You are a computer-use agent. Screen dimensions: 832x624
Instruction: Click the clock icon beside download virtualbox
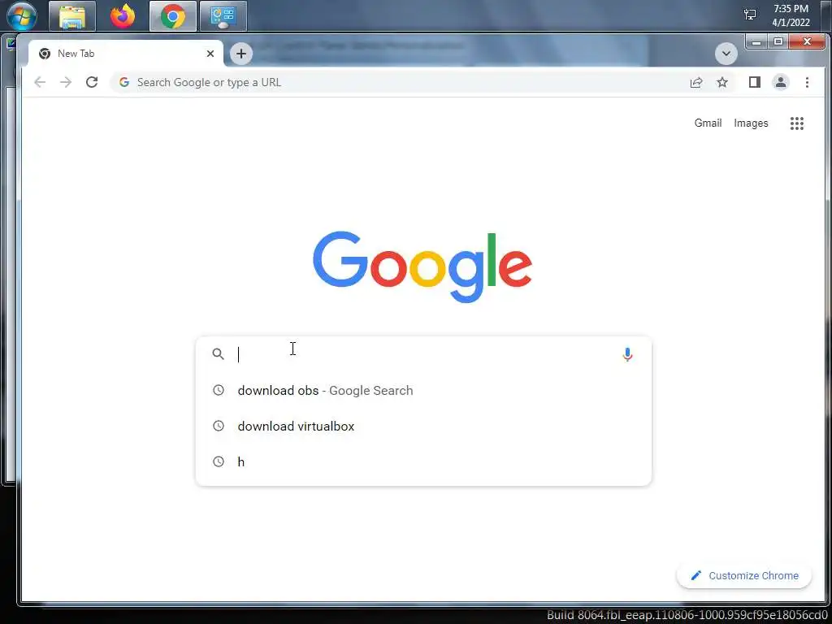click(218, 426)
